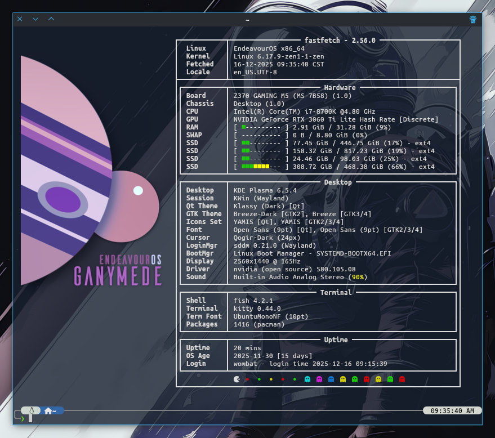Click the Hardware section title
The width and height of the screenshot is (495, 438).
coord(340,87)
